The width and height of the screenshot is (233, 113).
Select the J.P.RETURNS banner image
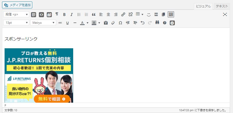coord(39,75)
